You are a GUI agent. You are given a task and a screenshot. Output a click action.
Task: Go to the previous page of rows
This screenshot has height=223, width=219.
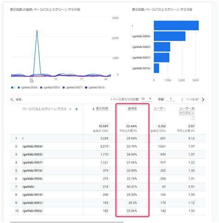182,99
